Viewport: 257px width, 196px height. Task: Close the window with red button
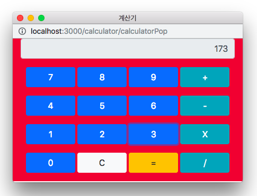[20, 18]
